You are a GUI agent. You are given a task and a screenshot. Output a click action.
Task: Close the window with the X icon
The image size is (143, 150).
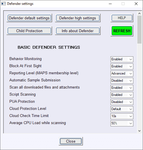click(x=136, y=4)
